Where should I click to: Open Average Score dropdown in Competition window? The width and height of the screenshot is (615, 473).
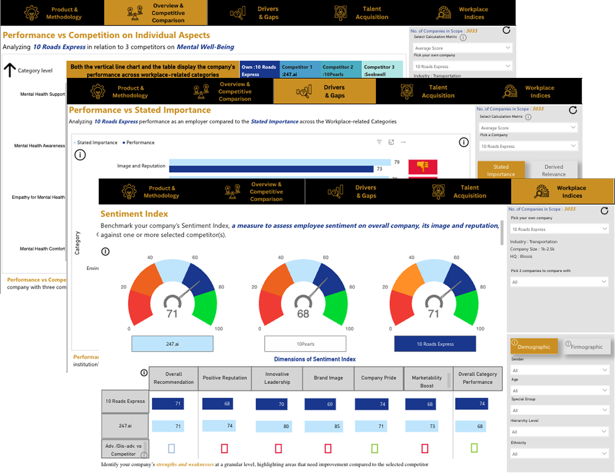pos(462,48)
